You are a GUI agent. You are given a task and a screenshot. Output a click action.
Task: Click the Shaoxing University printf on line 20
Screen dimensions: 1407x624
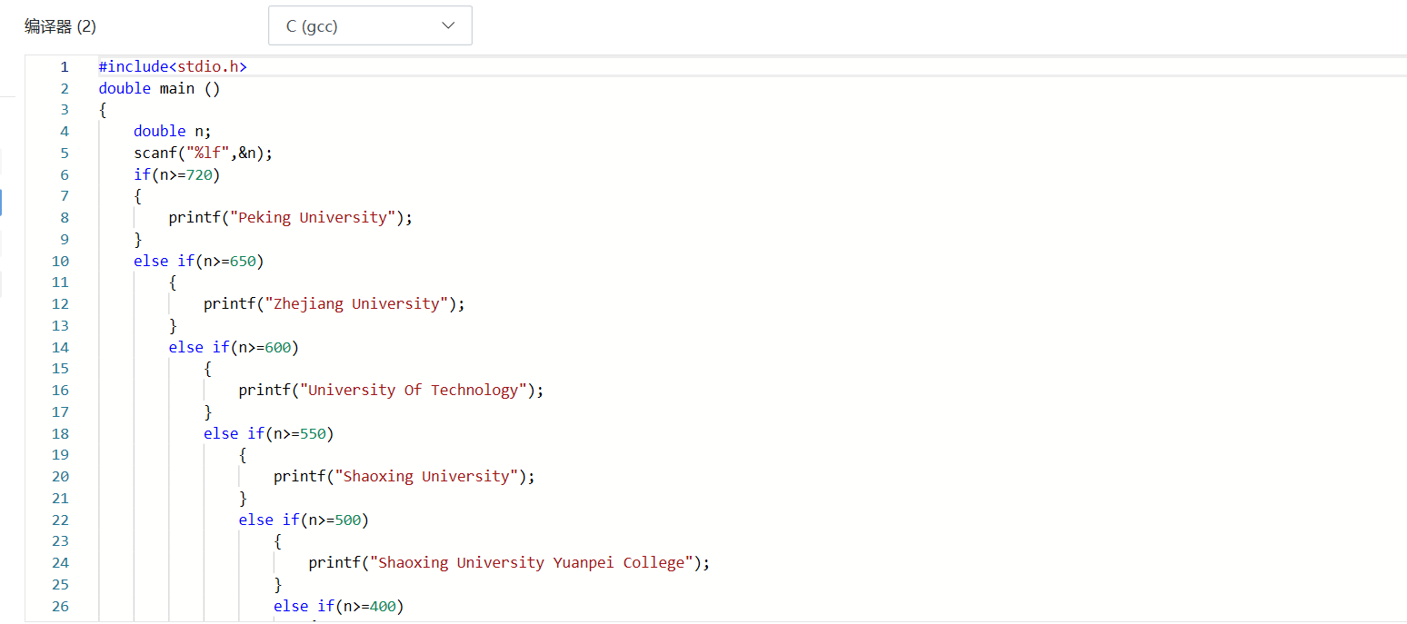(x=404, y=476)
